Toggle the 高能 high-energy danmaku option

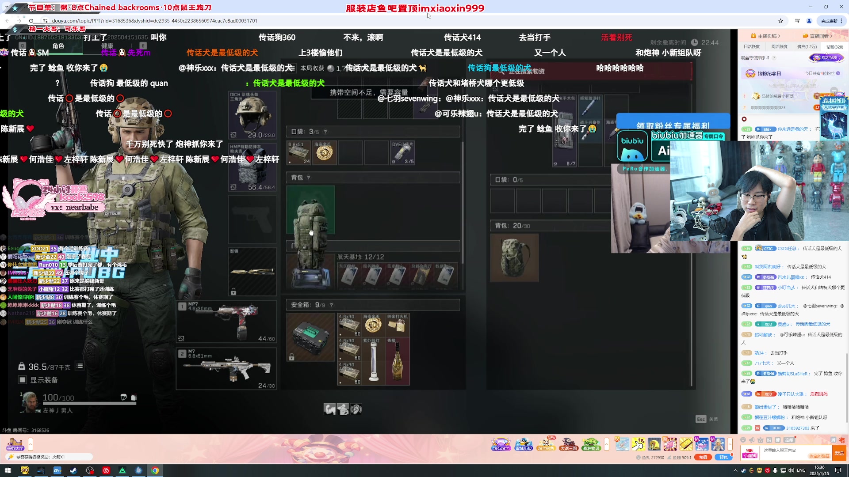[789, 440]
